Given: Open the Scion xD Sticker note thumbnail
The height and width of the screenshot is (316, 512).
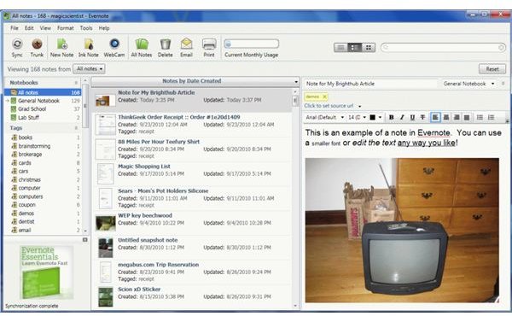Looking at the screenshot, I should tap(106, 296).
